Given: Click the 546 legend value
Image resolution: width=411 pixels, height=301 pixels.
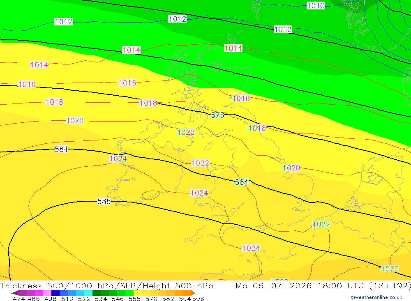Looking at the screenshot, I should 118,299.
